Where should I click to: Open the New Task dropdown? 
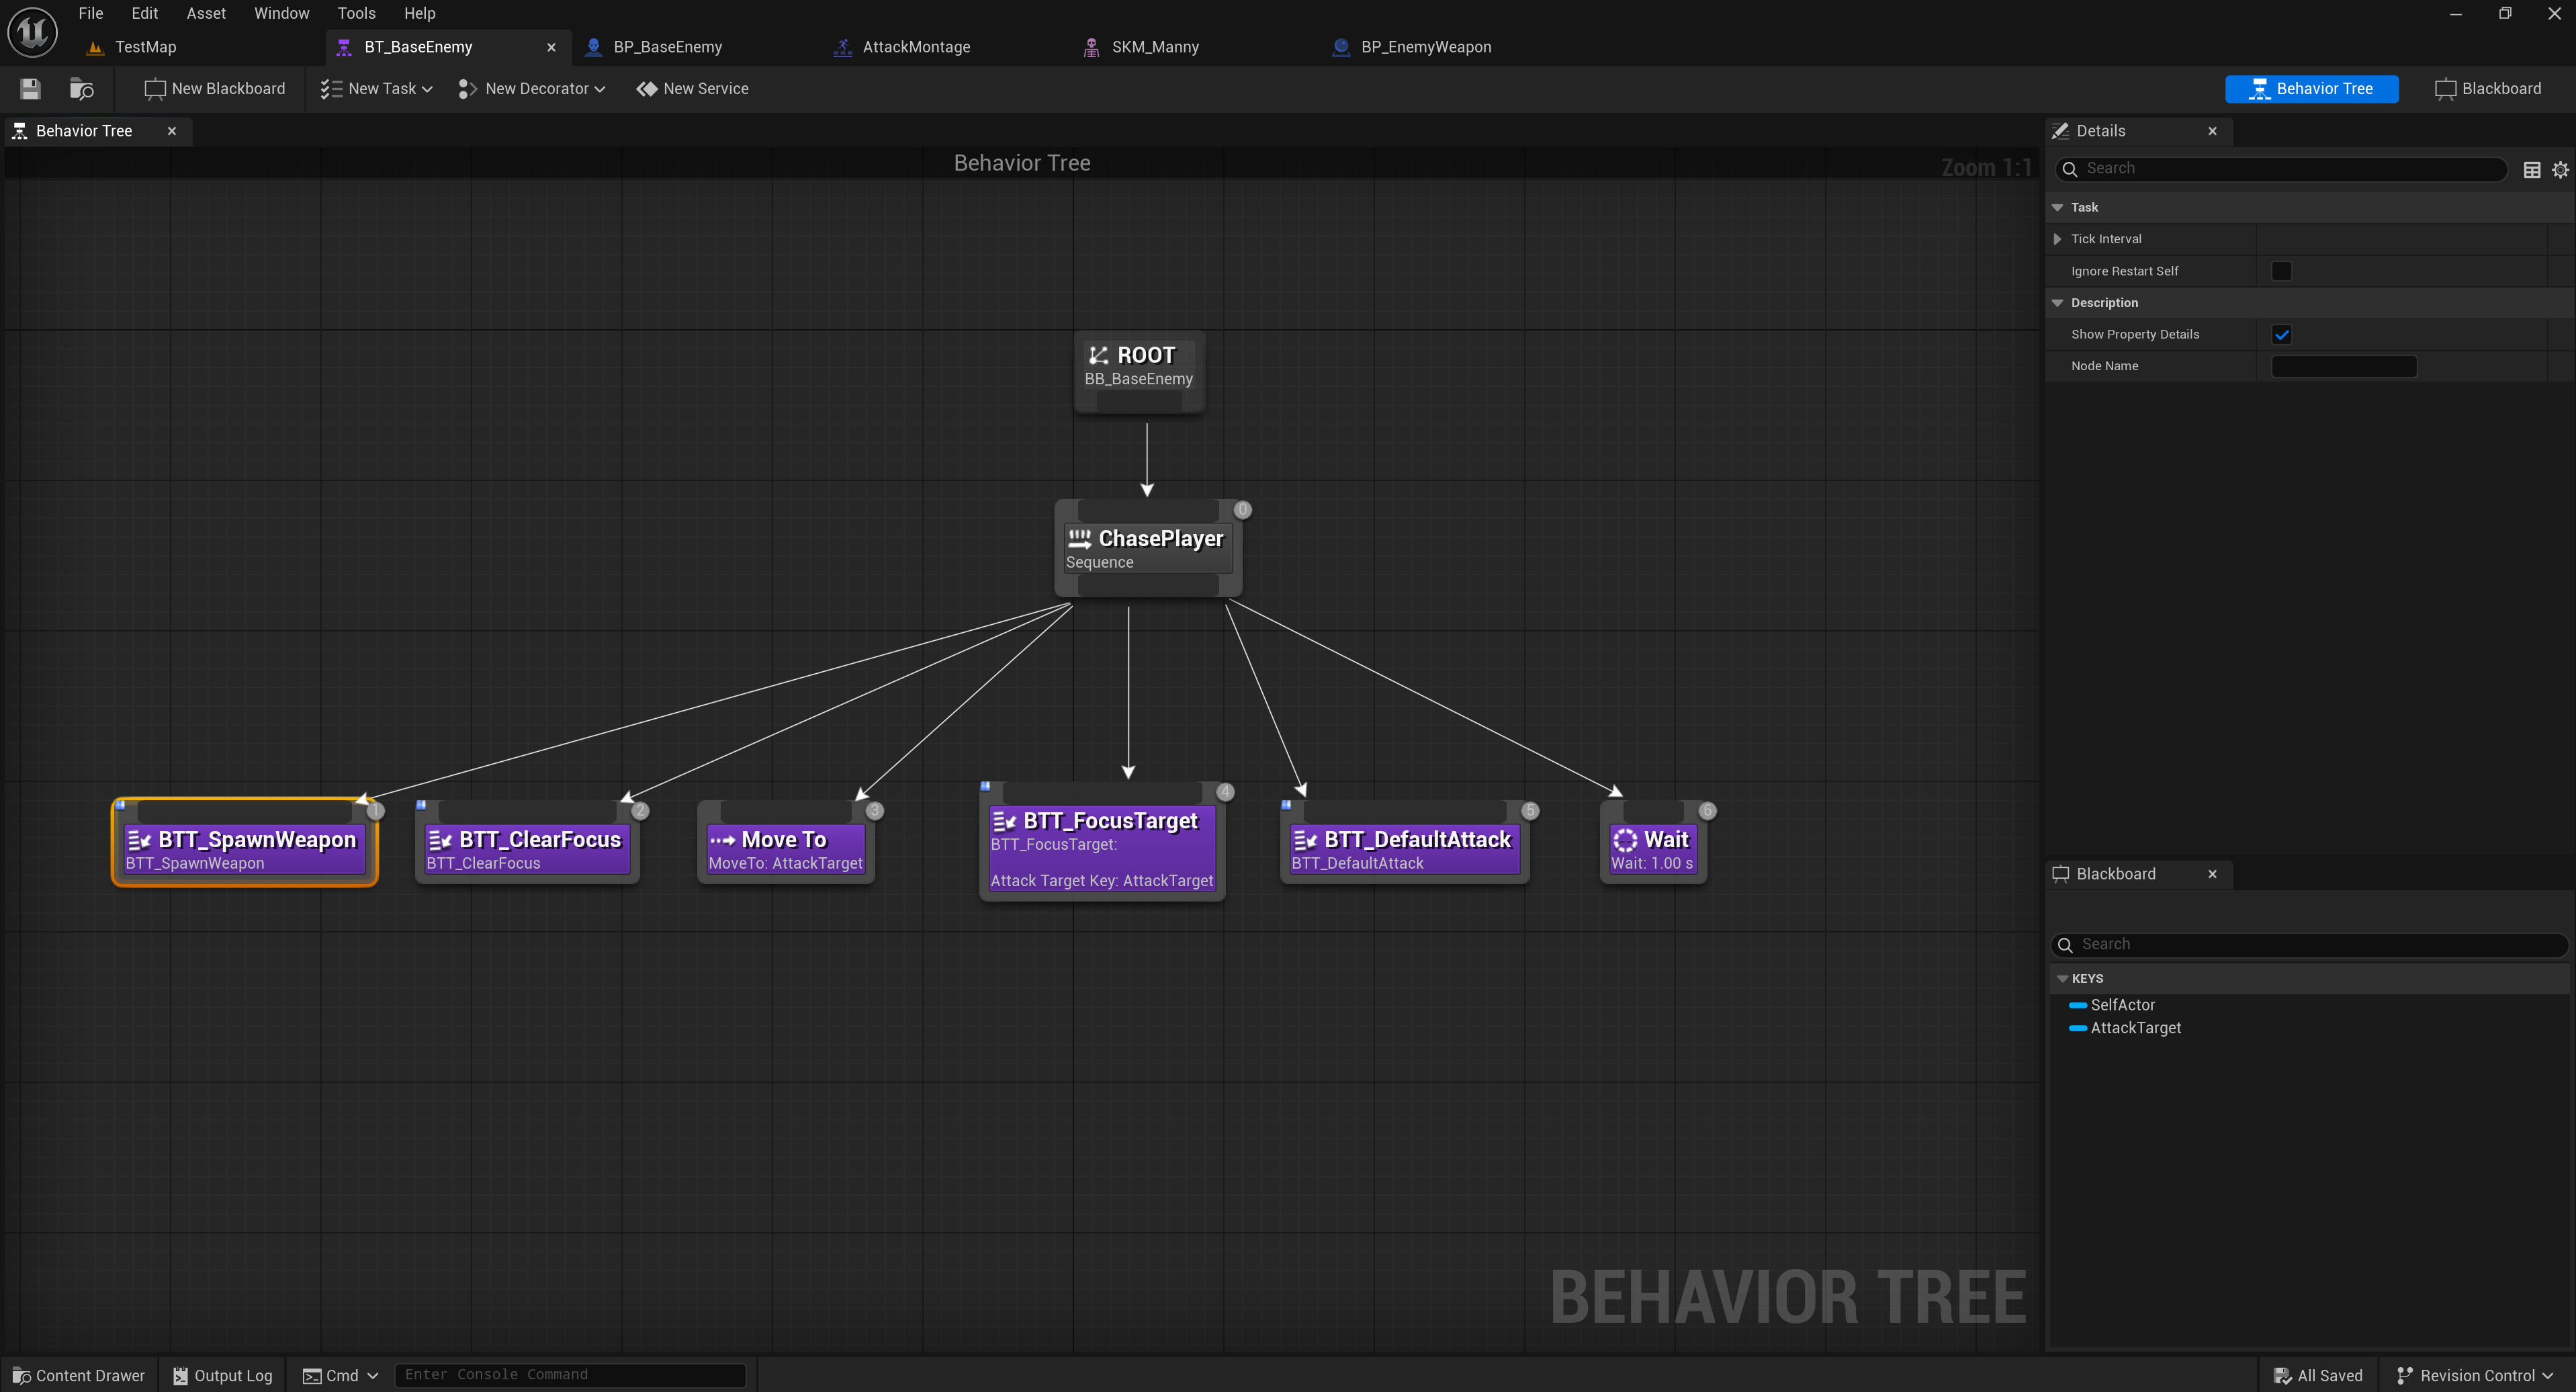377,89
